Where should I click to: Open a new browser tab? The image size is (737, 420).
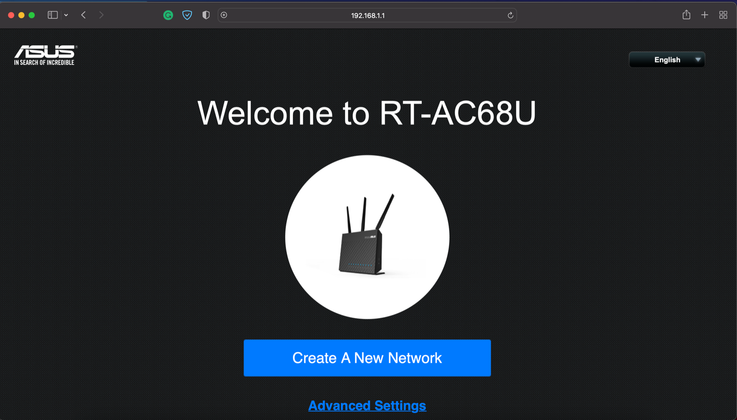pos(705,15)
